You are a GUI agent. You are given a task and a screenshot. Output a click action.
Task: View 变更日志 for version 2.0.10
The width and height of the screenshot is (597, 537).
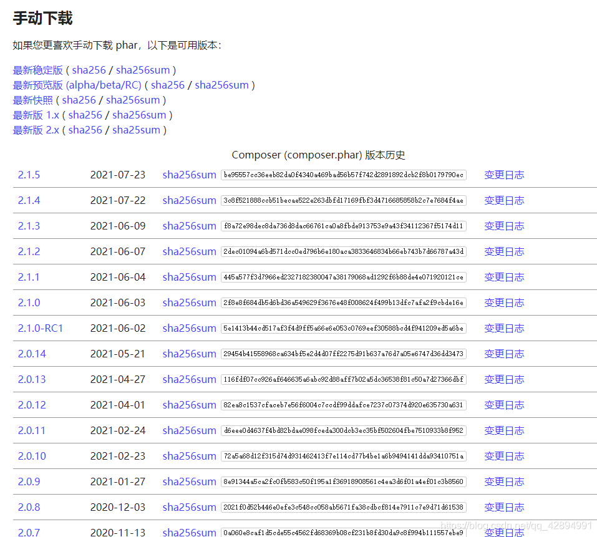(x=504, y=456)
